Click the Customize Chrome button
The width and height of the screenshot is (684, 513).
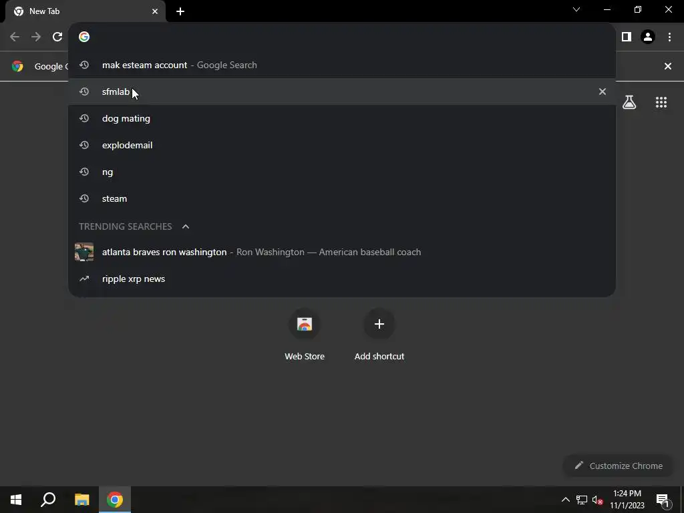click(619, 466)
